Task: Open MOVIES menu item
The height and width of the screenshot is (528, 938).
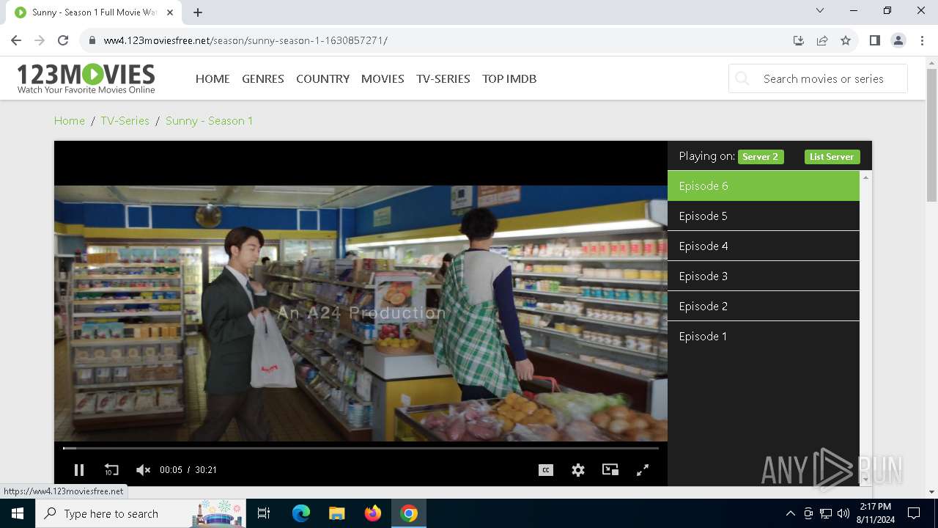Action: (x=383, y=78)
